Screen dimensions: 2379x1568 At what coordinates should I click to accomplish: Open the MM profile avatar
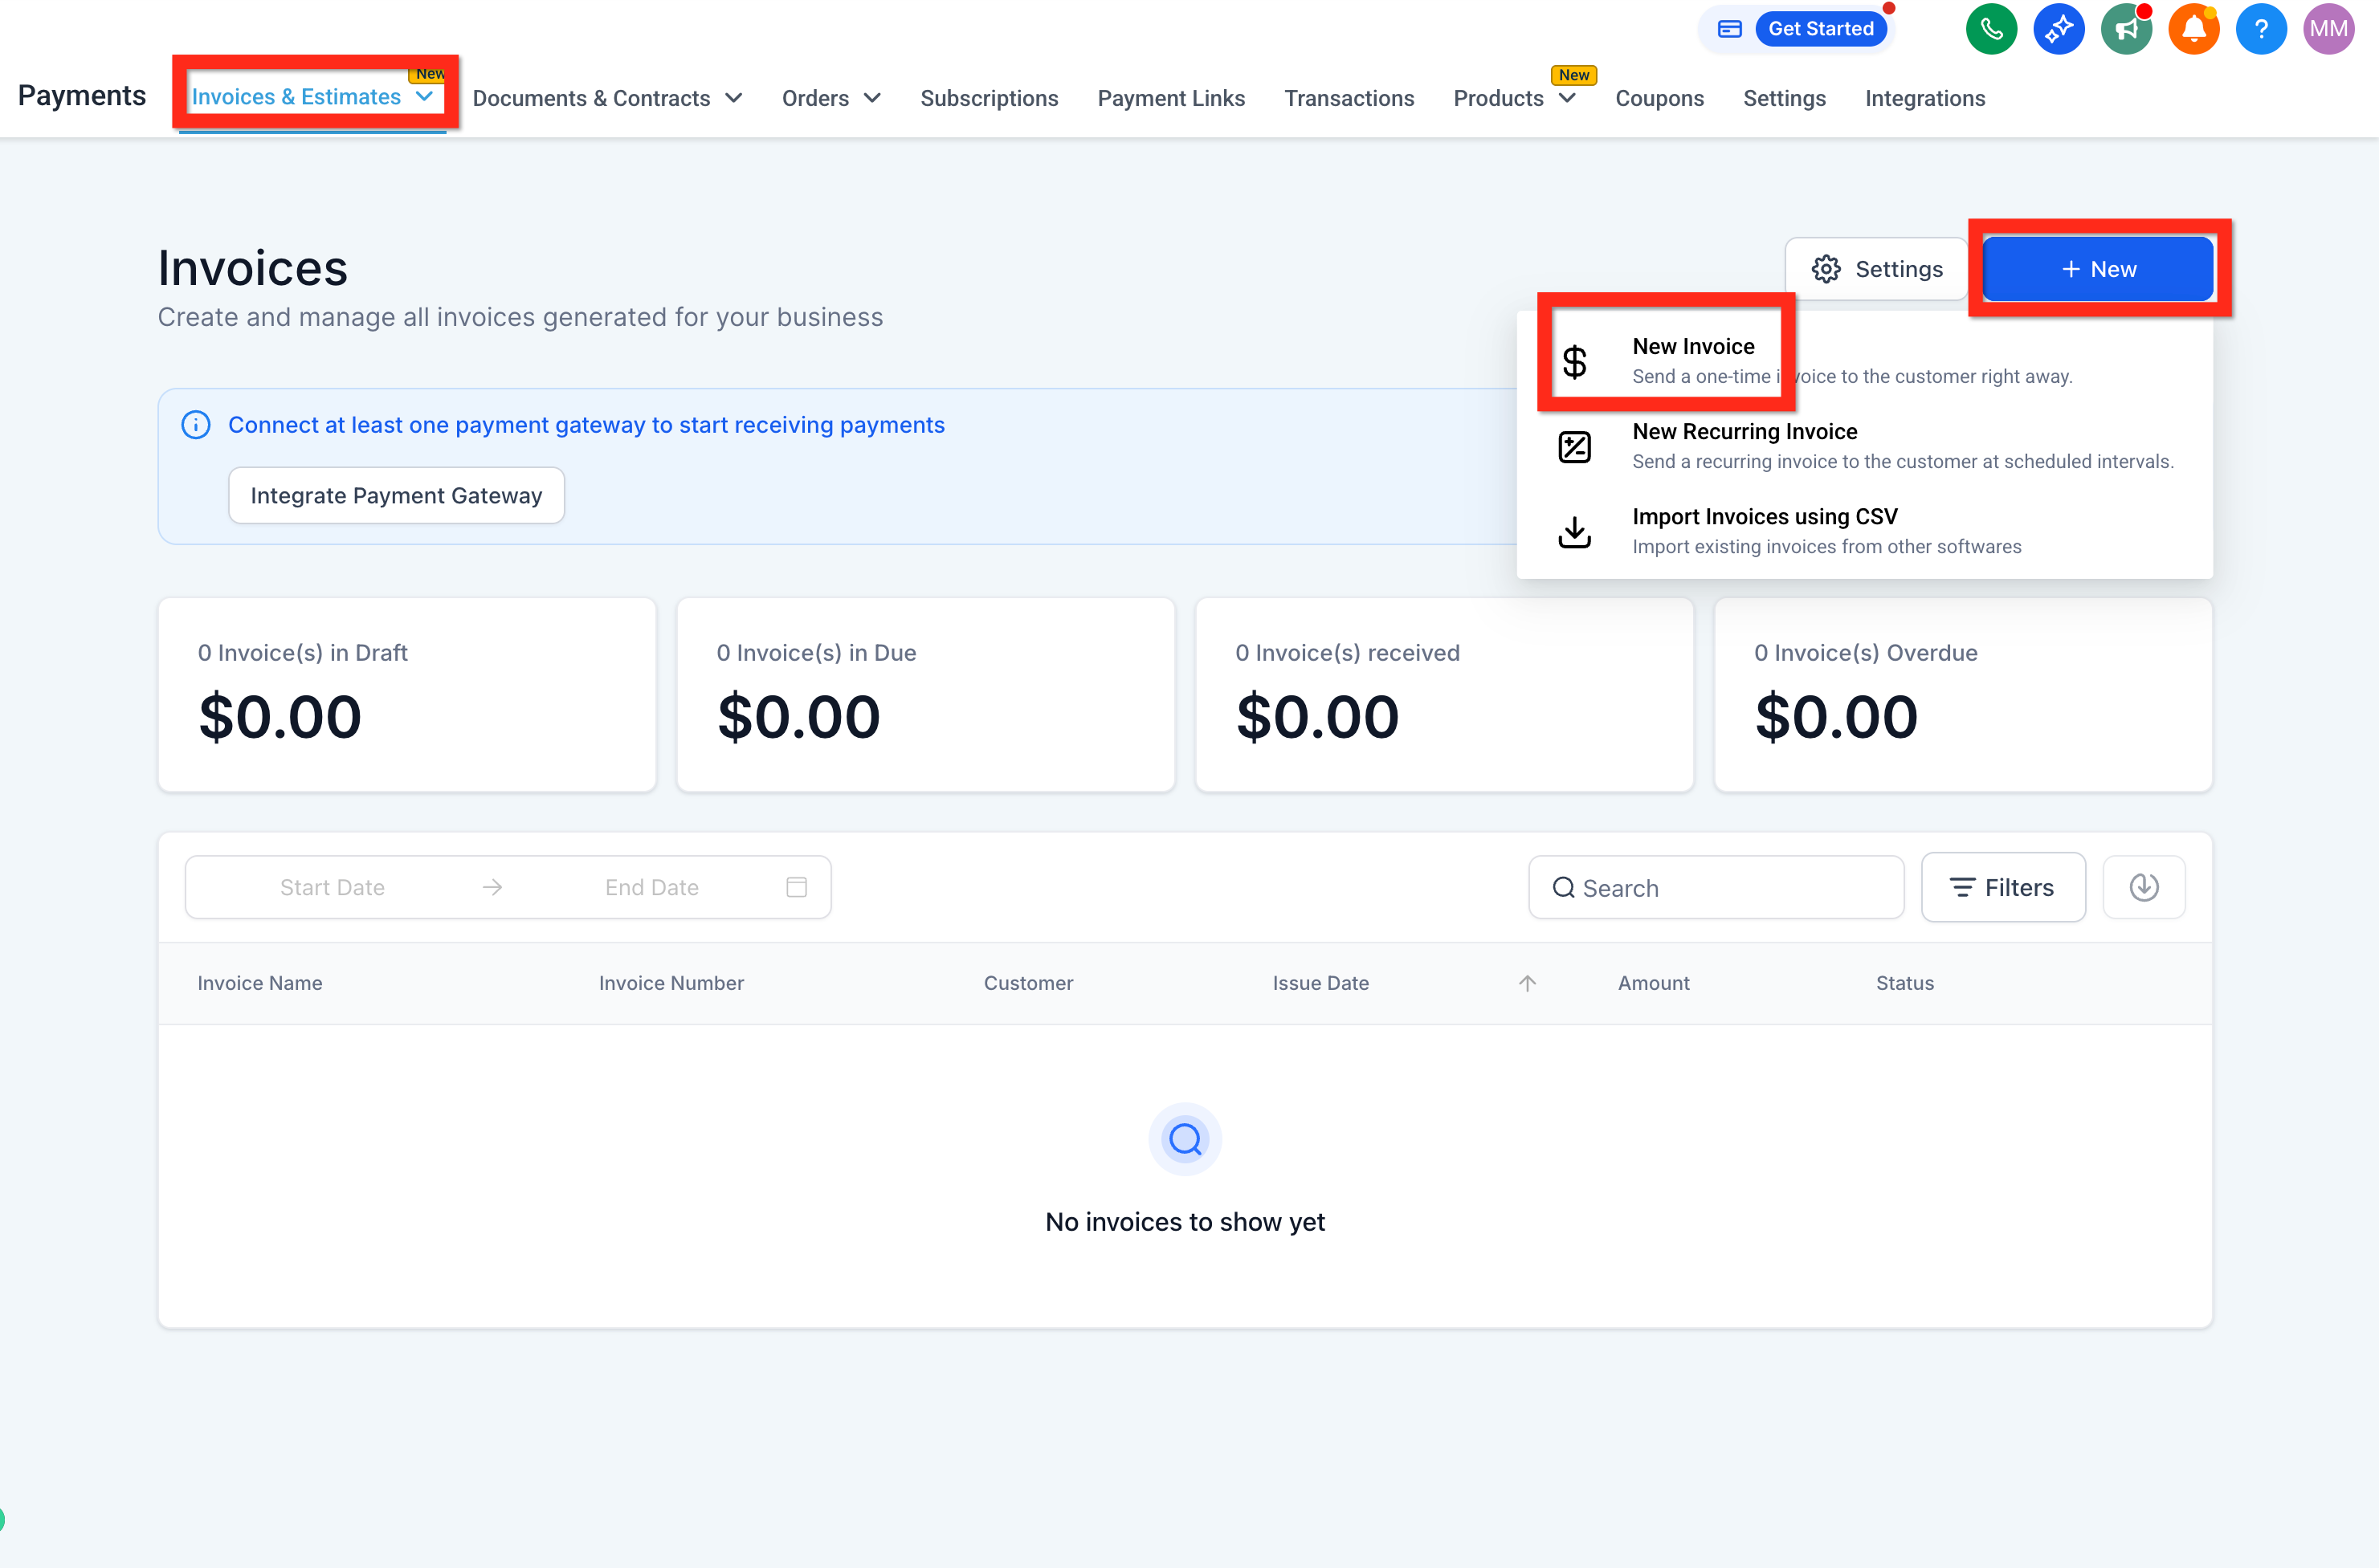[x=2328, y=29]
